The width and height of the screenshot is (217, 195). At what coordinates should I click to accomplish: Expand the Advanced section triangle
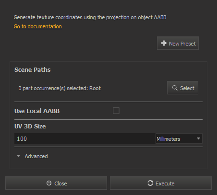19,156
